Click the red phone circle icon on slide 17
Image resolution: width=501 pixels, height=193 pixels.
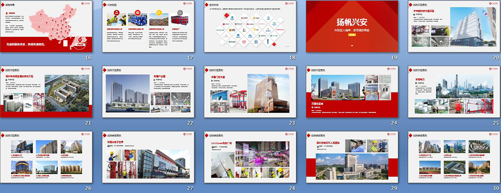click(137, 13)
